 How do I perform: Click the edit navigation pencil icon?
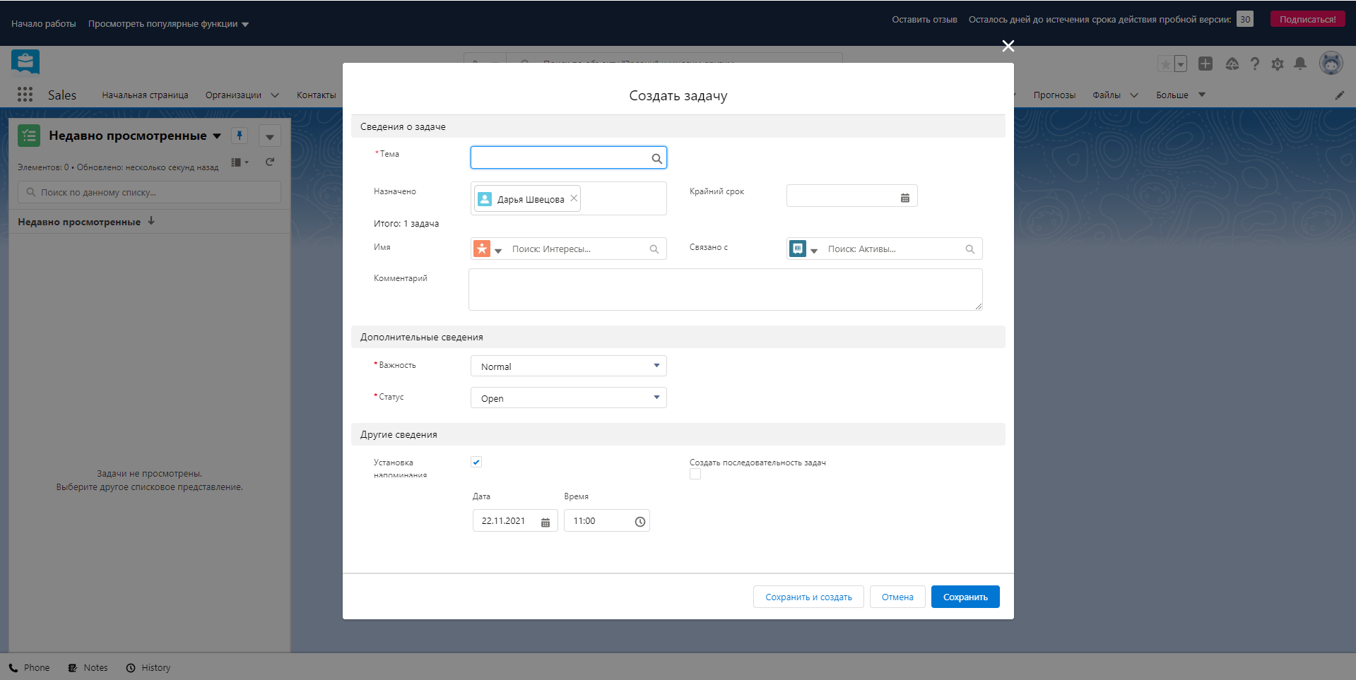point(1339,95)
